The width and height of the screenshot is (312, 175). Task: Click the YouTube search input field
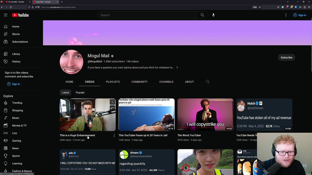(147, 15)
